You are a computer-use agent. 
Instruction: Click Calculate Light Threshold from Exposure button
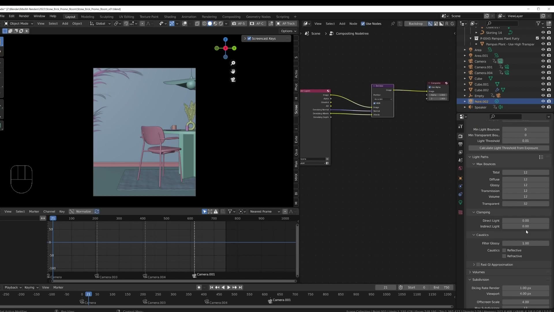coord(509,148)
